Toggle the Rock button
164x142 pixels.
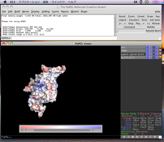[x=144, y=20]
